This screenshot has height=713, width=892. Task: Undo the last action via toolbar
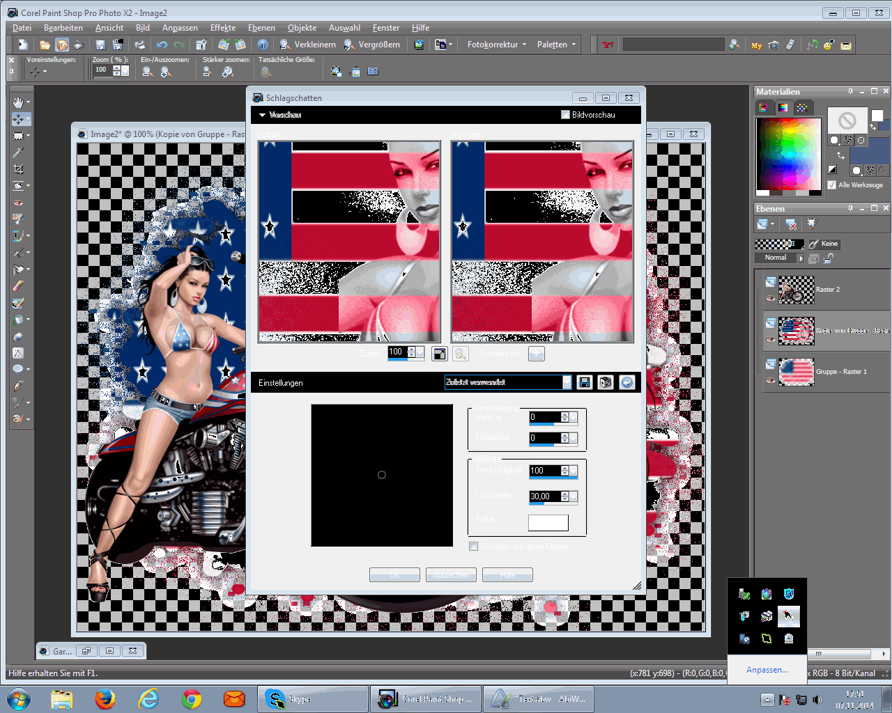(x=162, y=45)
